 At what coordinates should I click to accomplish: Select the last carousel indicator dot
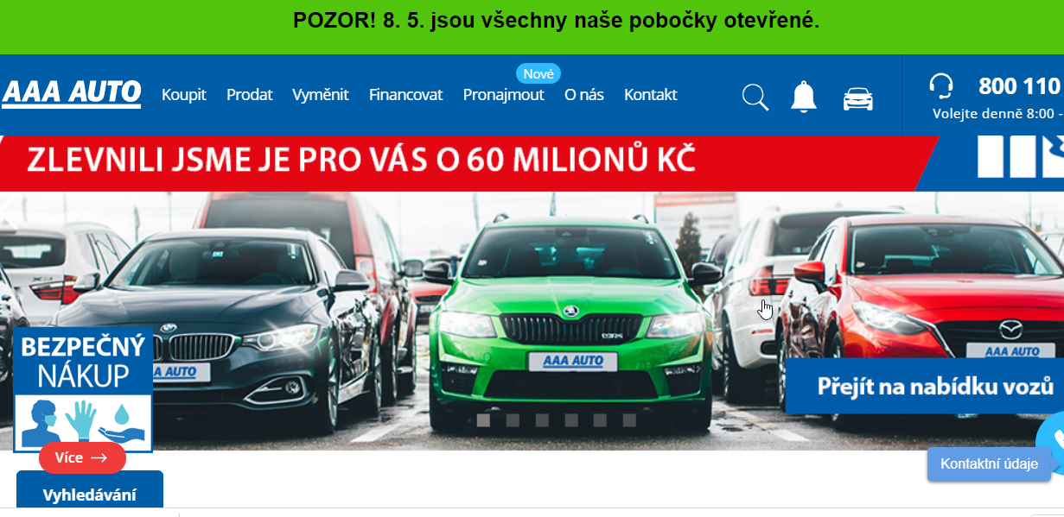point(629,420)
